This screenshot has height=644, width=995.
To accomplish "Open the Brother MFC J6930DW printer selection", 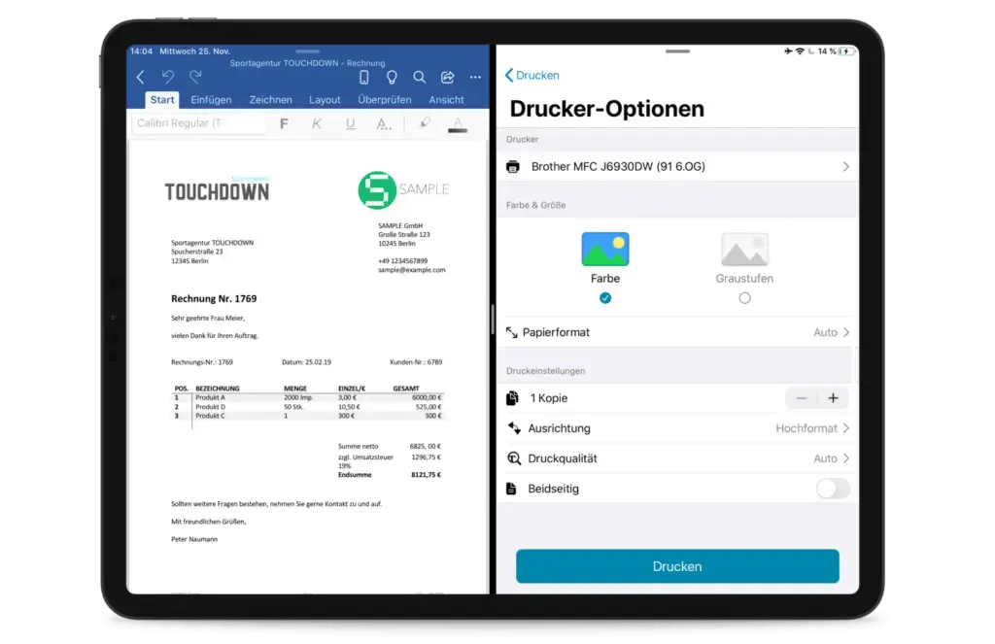I will coord(677,167).
